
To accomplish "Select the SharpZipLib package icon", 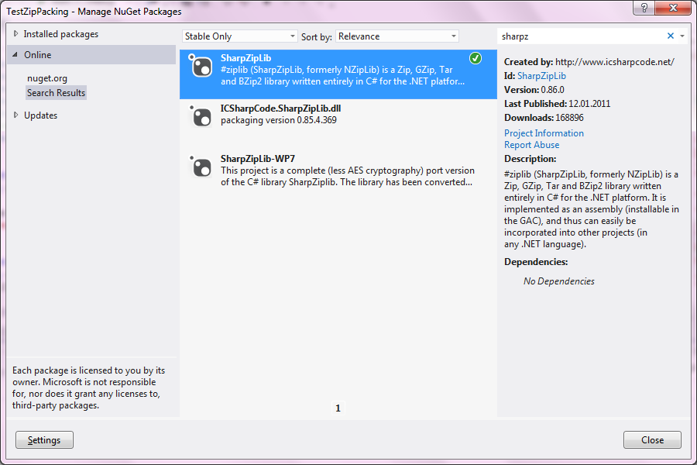I will click(201, 68).
